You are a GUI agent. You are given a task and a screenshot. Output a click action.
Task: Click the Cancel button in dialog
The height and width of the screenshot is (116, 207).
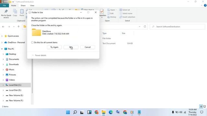pos(88,47)
